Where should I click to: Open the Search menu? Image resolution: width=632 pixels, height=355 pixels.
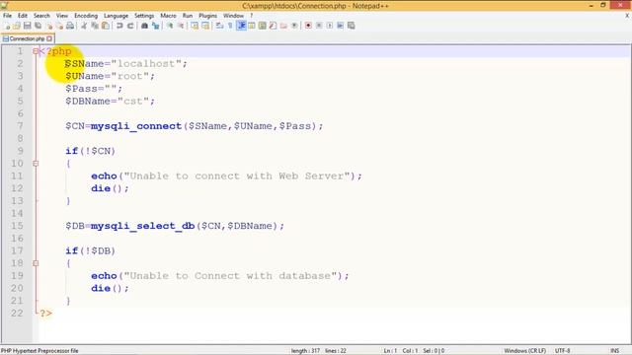pyautogui.click(x=41, y=16)
